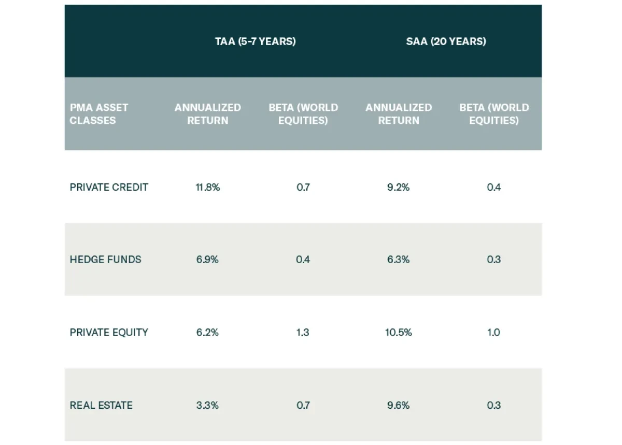The width and height of the screenshot is (622, 445).
Task: Click TAA BETA (WORLD EQUITIES) header
Action: [303, 114]
